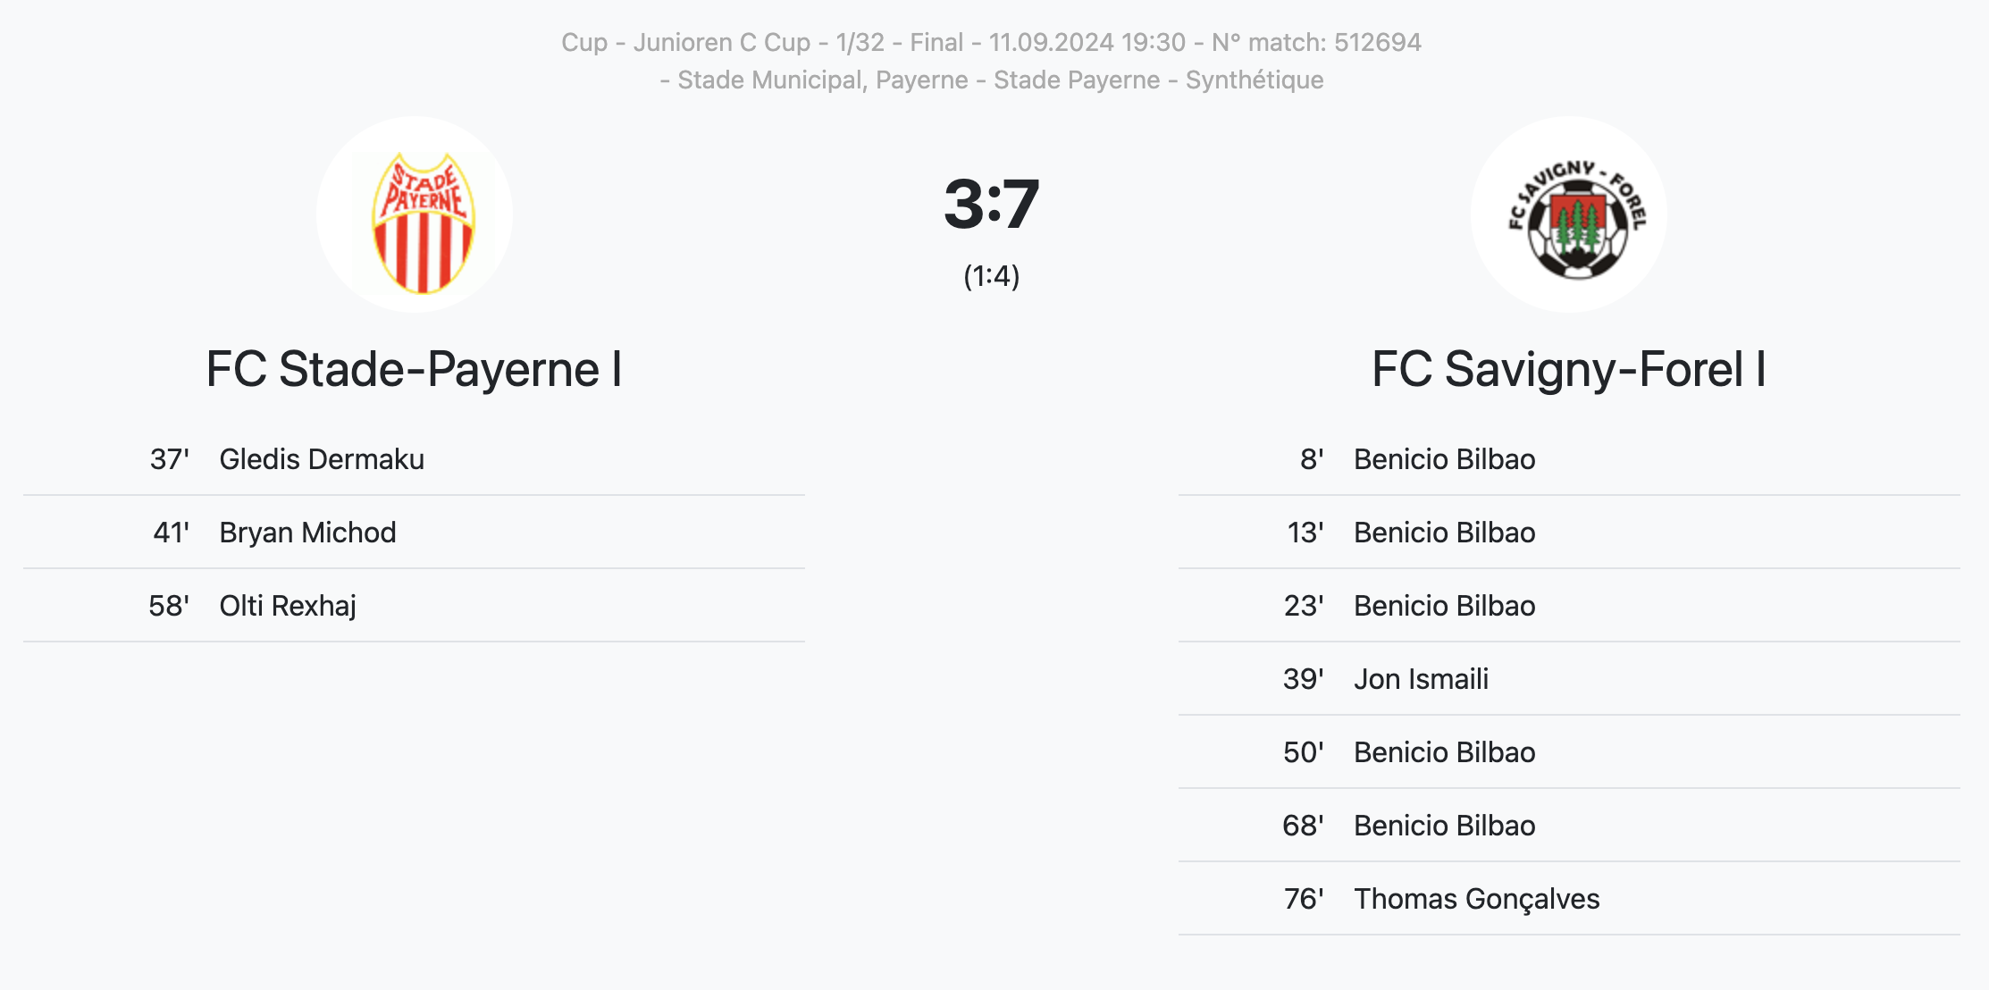Open the FC Stade-Payerne I team name
The height and width of the screenshot is (990, 1989).
pyautogui.click(x=415, y=369)
